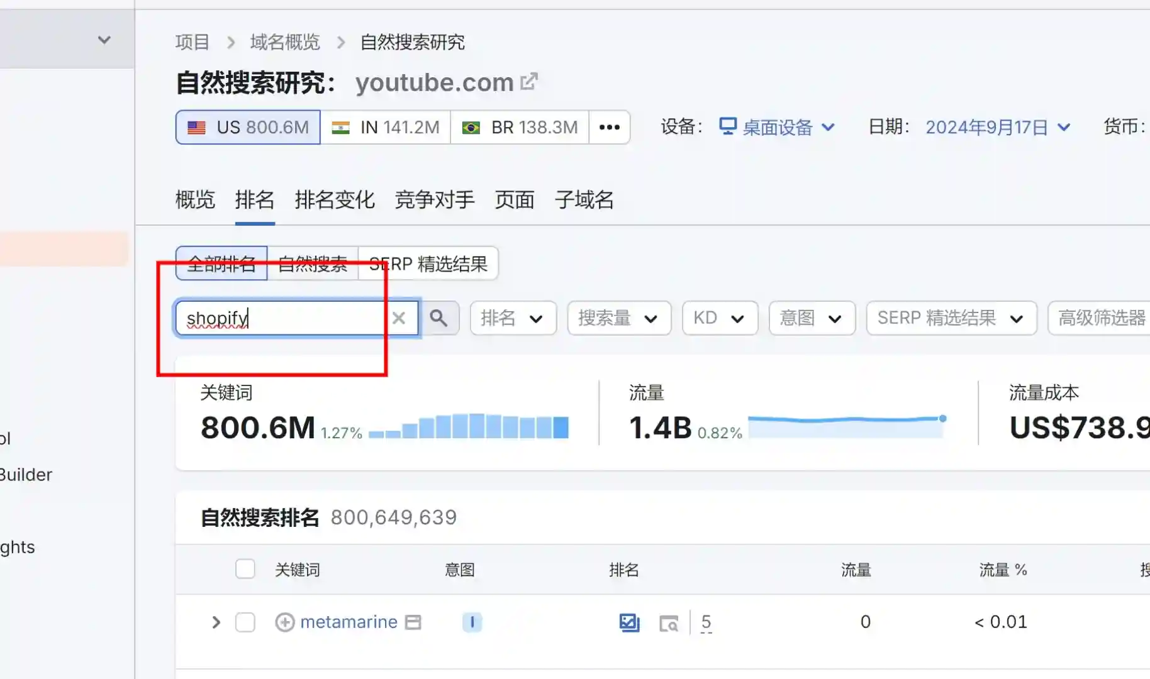The height and width of the screenshot is (679, 1150).
Task: Open the 搜索量 filter dropdown
Action: (618, 318)
